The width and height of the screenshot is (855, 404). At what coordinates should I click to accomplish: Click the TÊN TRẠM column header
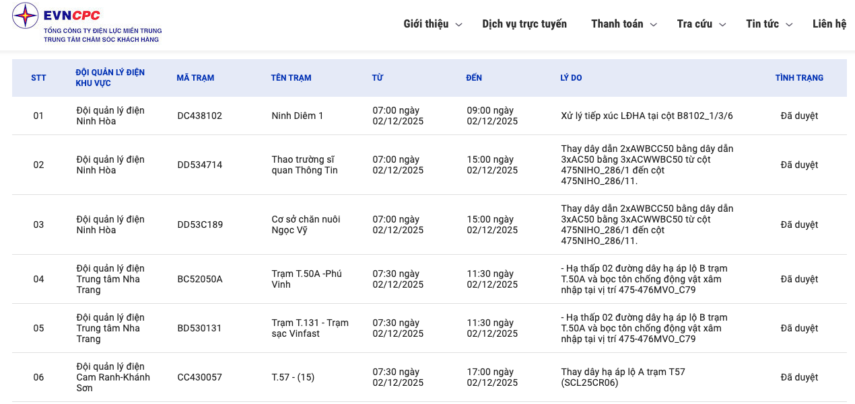[x=291, y=78]
